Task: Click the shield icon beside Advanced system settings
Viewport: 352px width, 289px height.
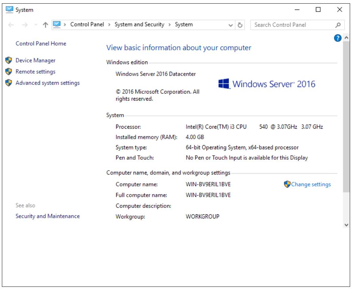Action: (8, 83)
